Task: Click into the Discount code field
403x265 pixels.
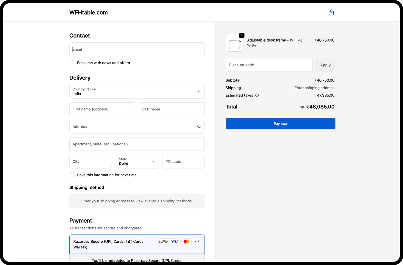Action: [269, 65]
